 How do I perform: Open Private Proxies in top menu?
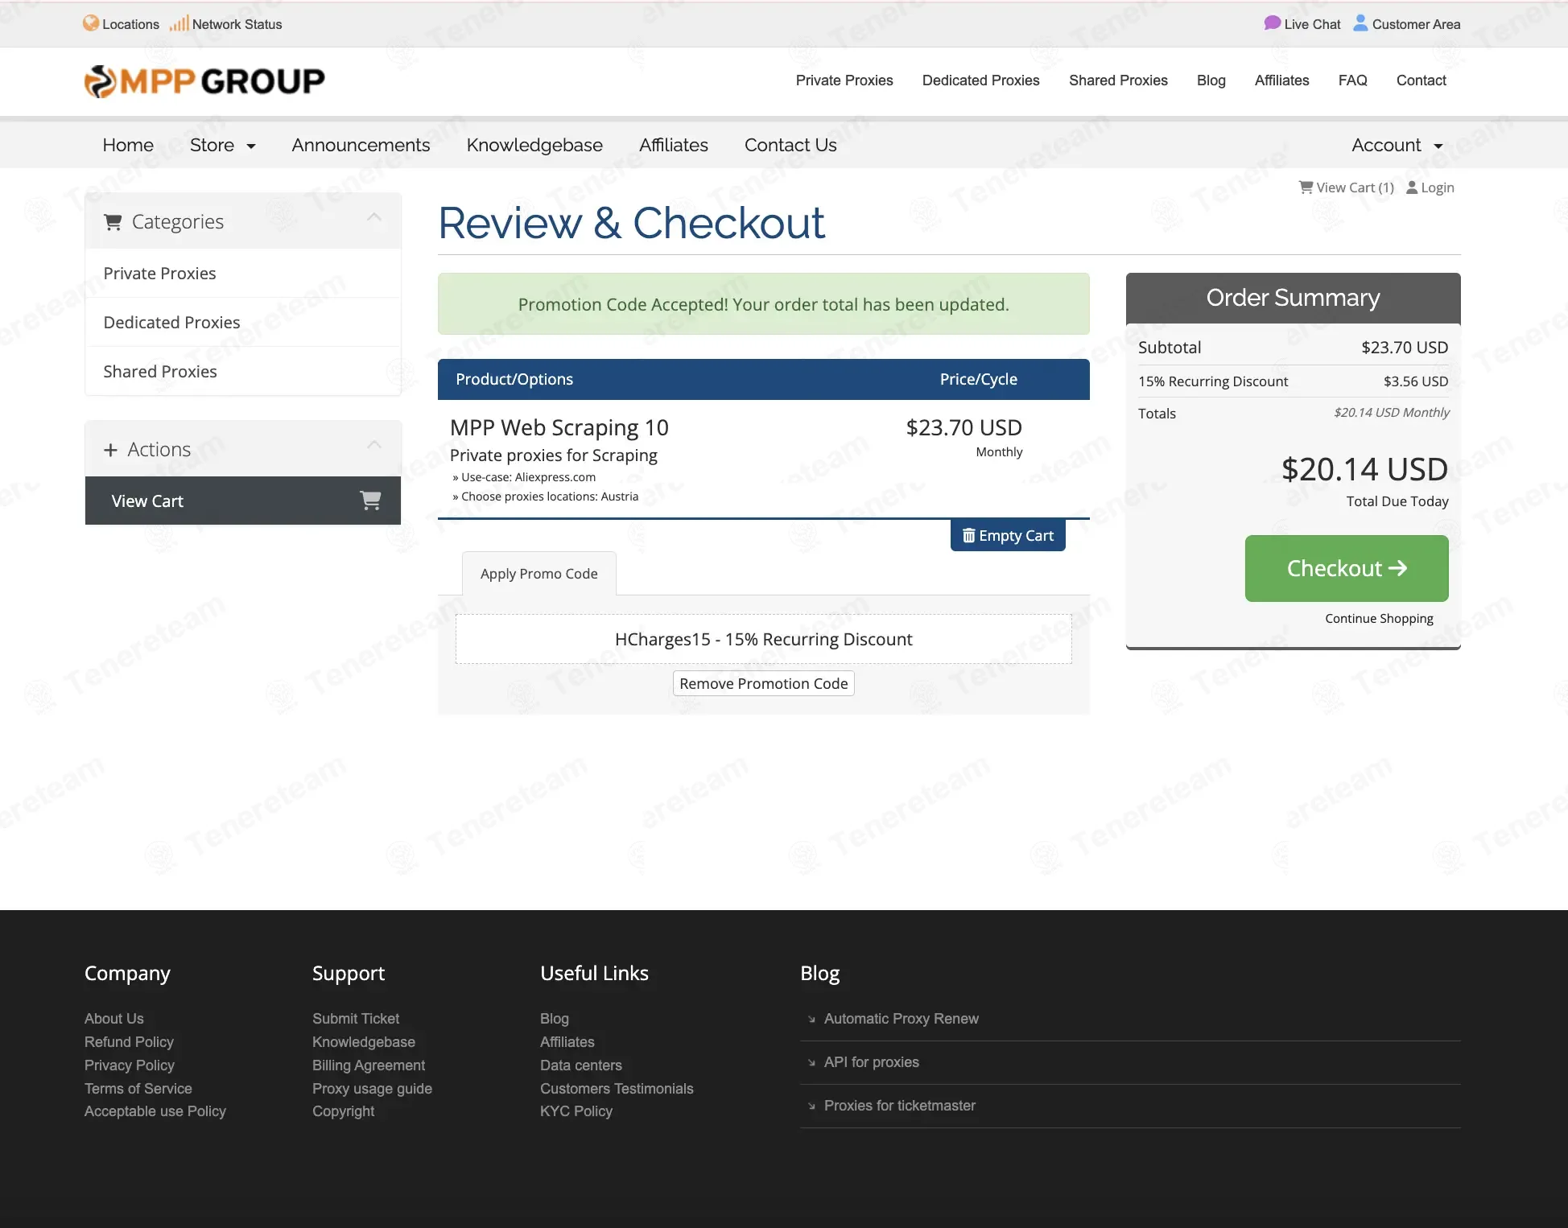tap(844, 80)
